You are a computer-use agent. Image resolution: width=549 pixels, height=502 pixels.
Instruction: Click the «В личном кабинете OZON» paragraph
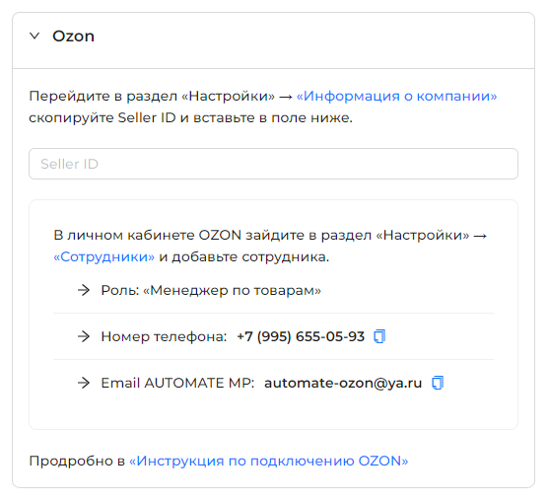(x=270, y=246)
